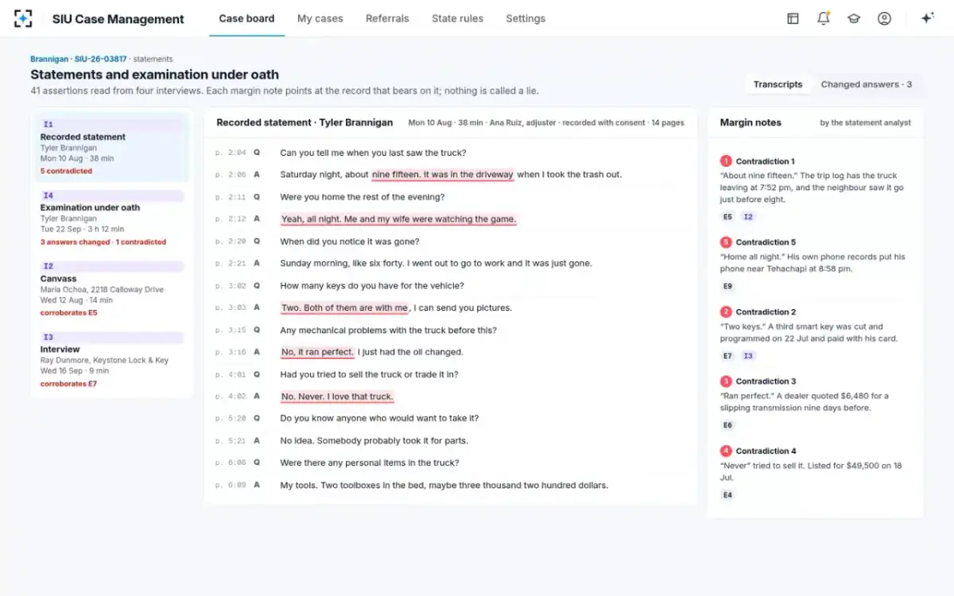
Task: Click highlighted text "No, it ran perfect."
Action: (317, 352)
